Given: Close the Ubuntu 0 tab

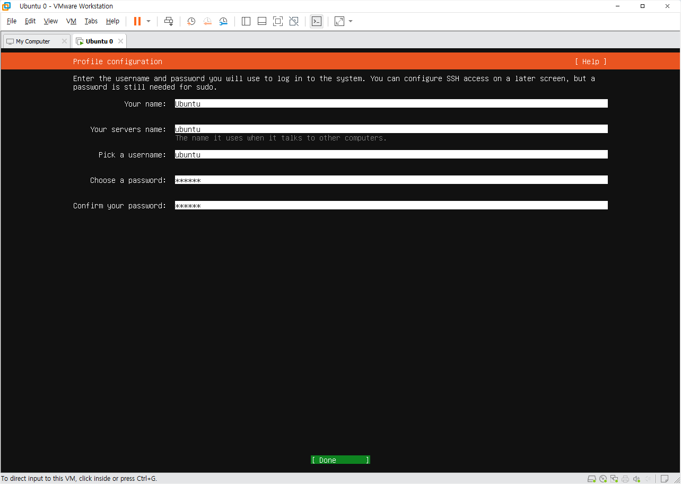Looking at the screenshot, I should click(x=120, y=41).
